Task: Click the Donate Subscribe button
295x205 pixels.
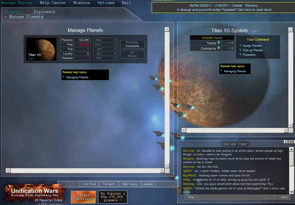Action: pyautogui.click(x=83, y=197)
